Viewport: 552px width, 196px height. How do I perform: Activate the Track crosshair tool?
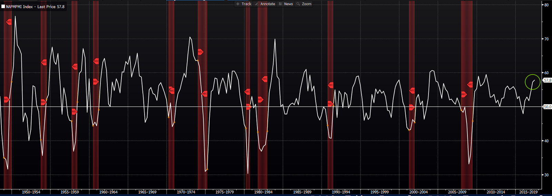pyautogui.click(x=244, y=4)
